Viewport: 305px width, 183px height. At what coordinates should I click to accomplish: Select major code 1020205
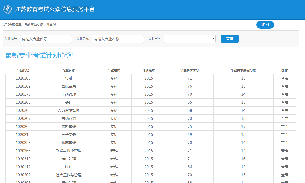tap(23, 110)
